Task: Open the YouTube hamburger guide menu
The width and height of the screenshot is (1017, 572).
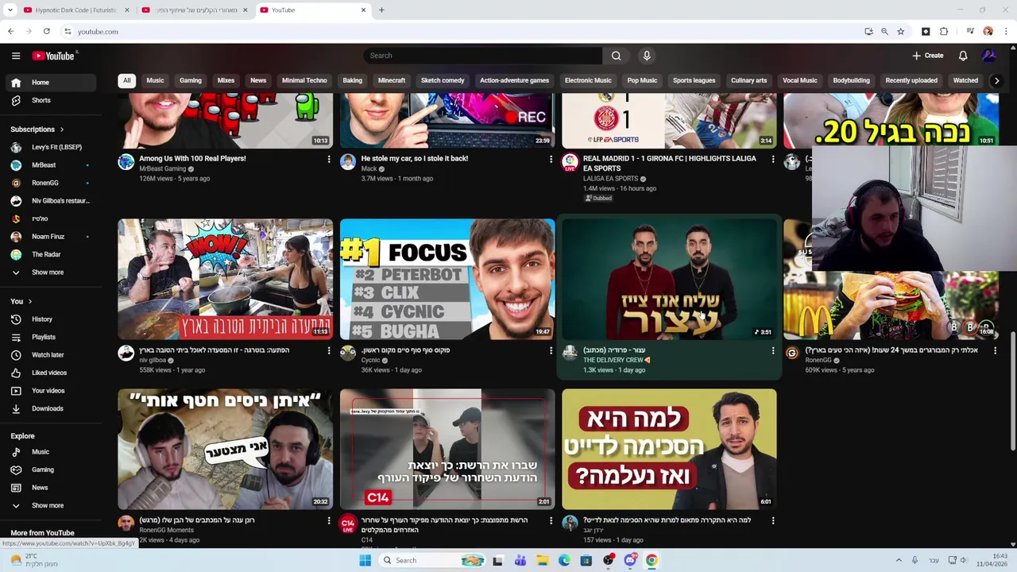Action: pyautogui.click(x=16, y=56)
